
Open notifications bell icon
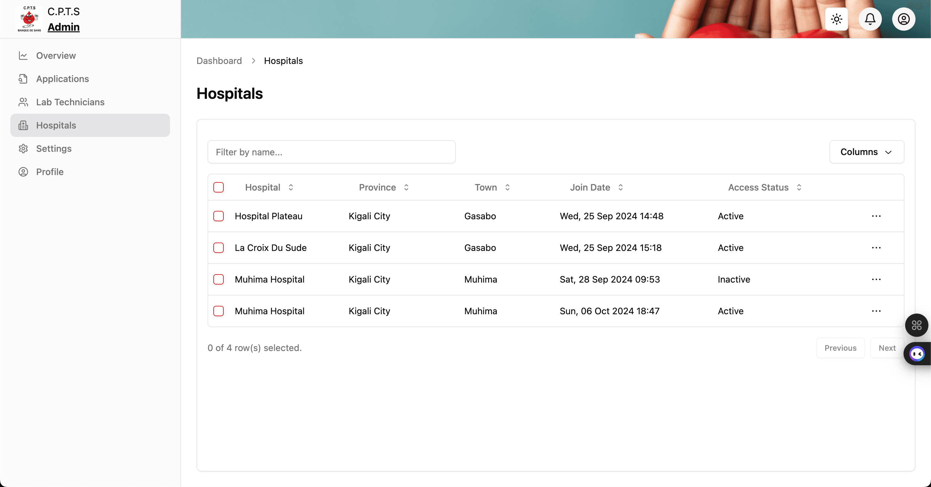pyautogui.click(x=870, y=19)
